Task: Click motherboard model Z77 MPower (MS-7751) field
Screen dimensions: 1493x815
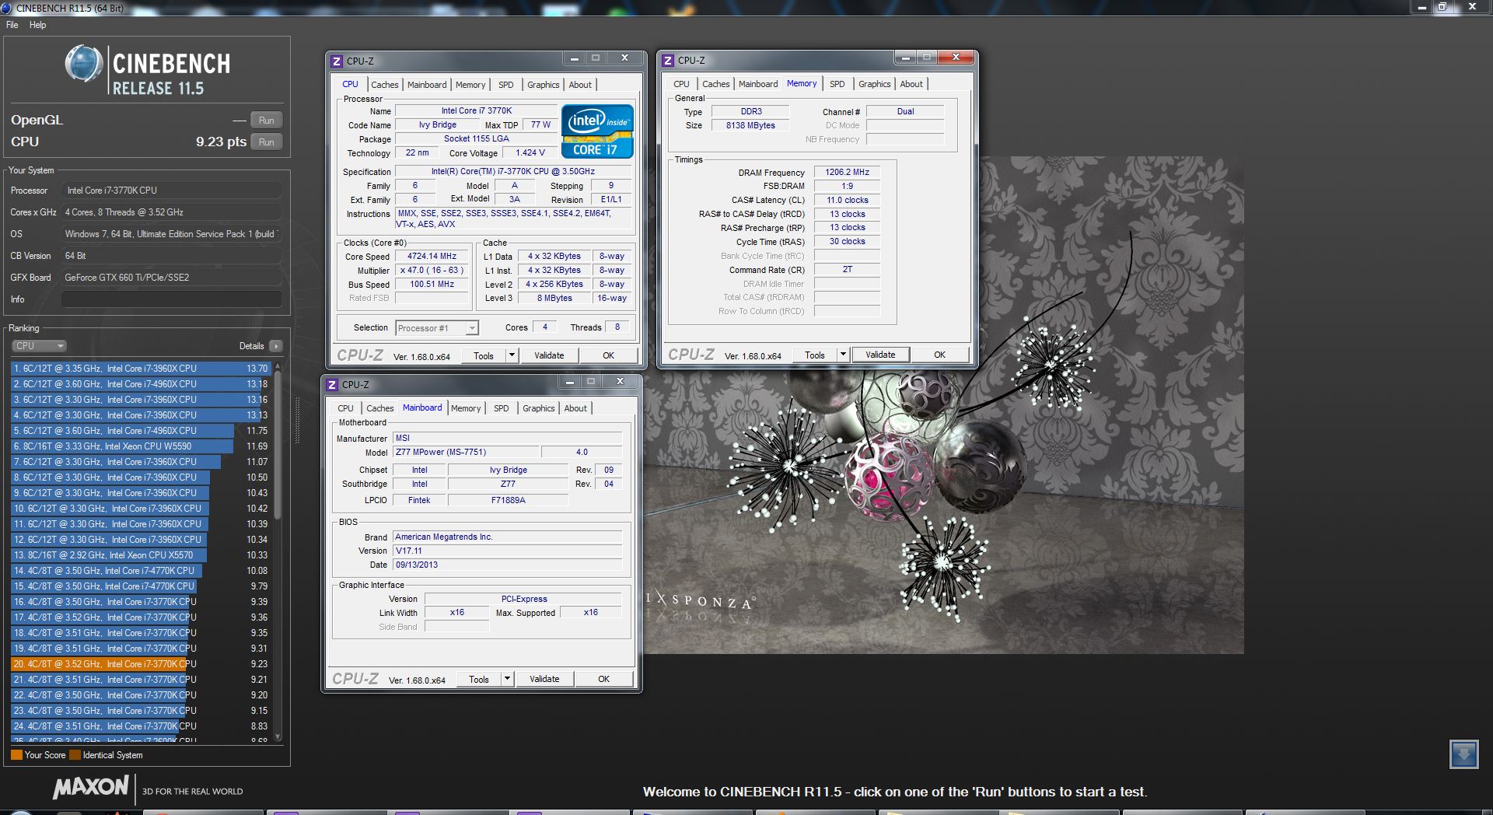Action: click(466, 453)
